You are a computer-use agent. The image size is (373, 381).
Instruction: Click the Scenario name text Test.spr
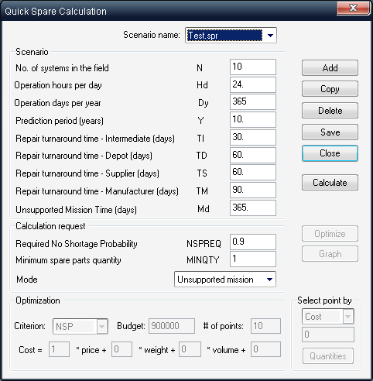click(203, 36)
